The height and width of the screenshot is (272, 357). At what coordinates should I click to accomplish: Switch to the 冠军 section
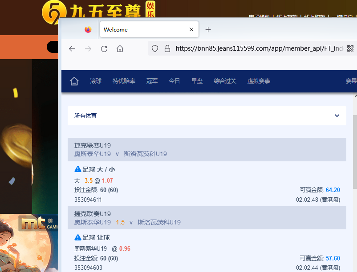coord(152,81)
